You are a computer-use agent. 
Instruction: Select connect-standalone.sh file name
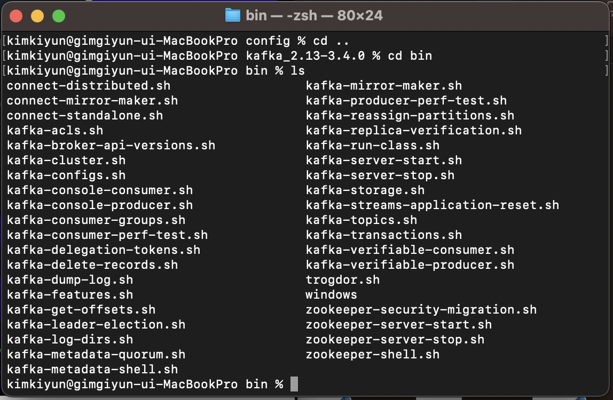pos(85,116)
